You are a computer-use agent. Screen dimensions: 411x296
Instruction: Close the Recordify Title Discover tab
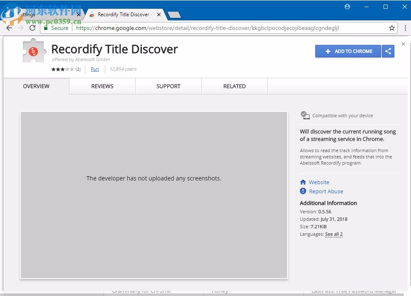click(159, 15)
